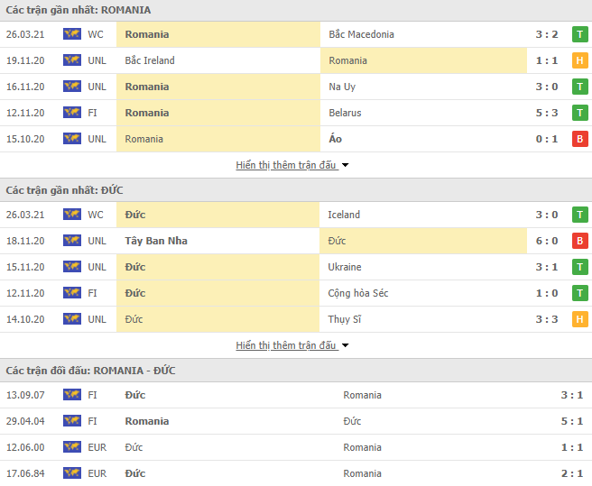The width and height of the screenshot is (592, 486).
Task: Click the flag icon beside the 17.06.84 EUR match
Action: pos(71,473)
